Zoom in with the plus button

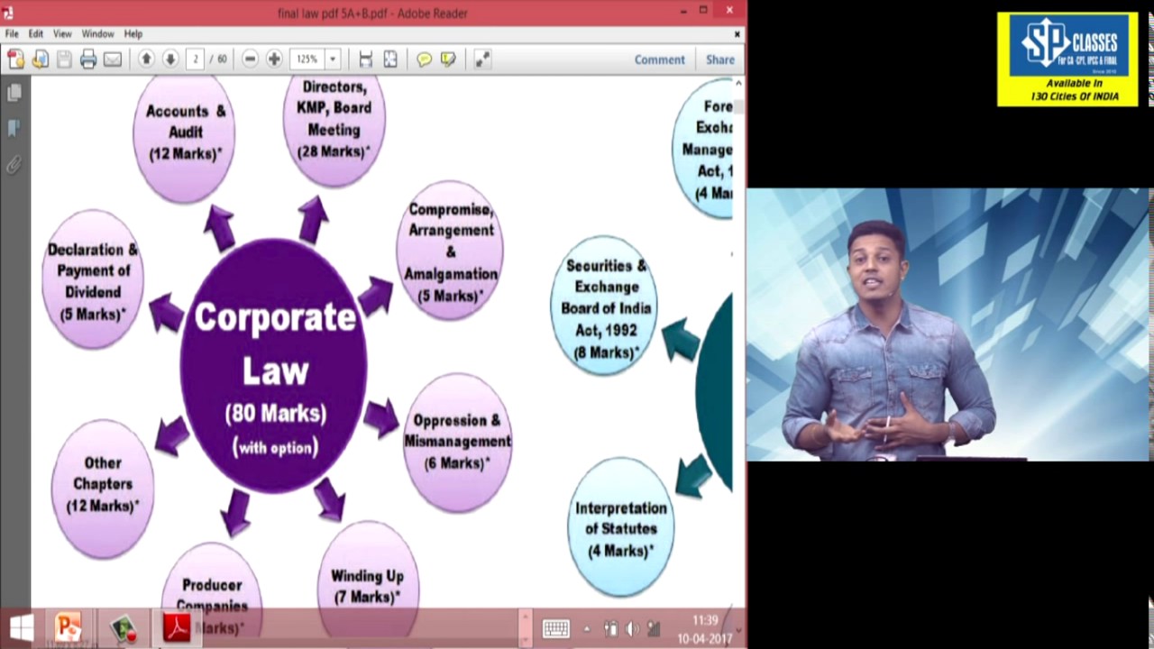pos(274,59)
